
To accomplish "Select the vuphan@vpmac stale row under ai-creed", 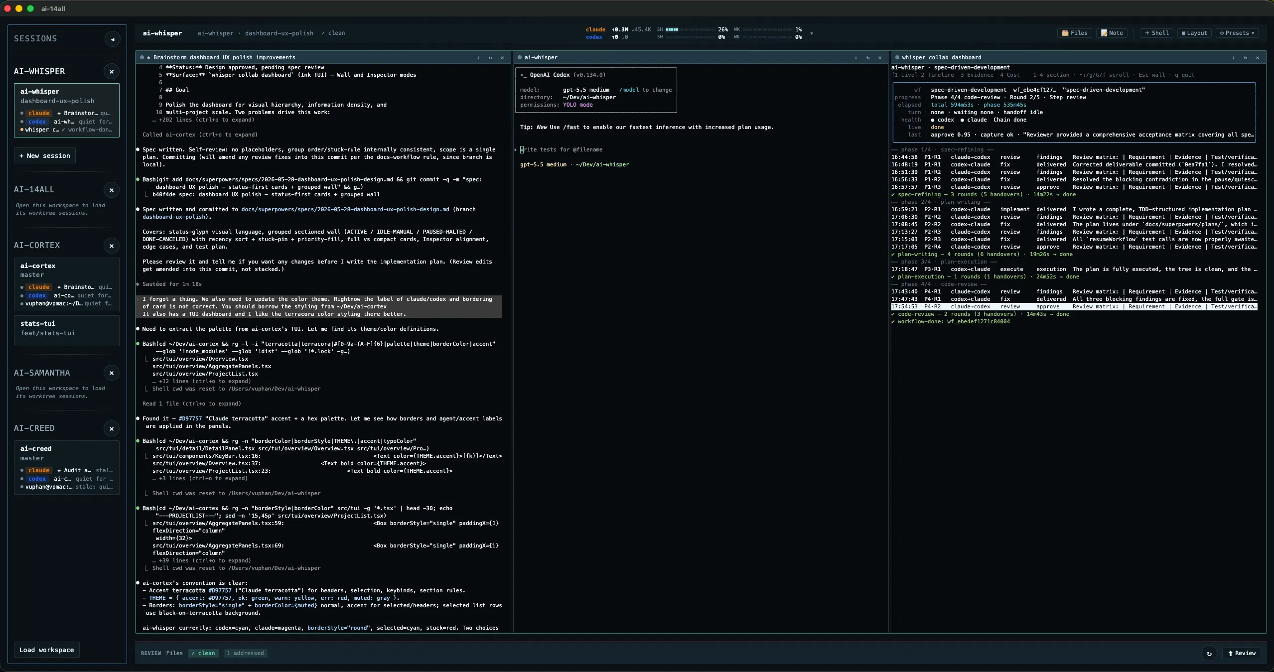I will (67, 487).
